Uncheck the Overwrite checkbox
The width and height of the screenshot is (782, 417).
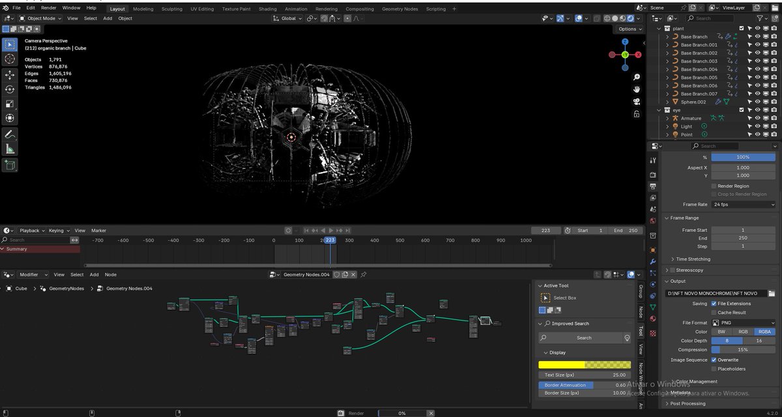pyautogui.click(x=714, y=360)
